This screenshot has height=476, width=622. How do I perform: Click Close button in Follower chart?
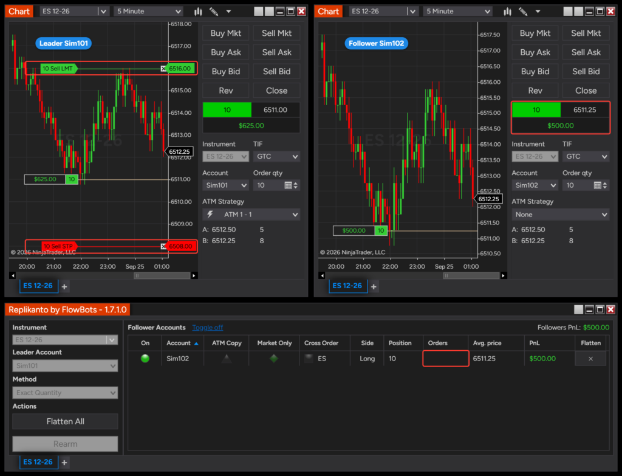(x=586, y=91)
